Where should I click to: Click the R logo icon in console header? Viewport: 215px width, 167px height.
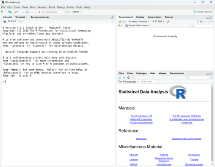point(5,21)
